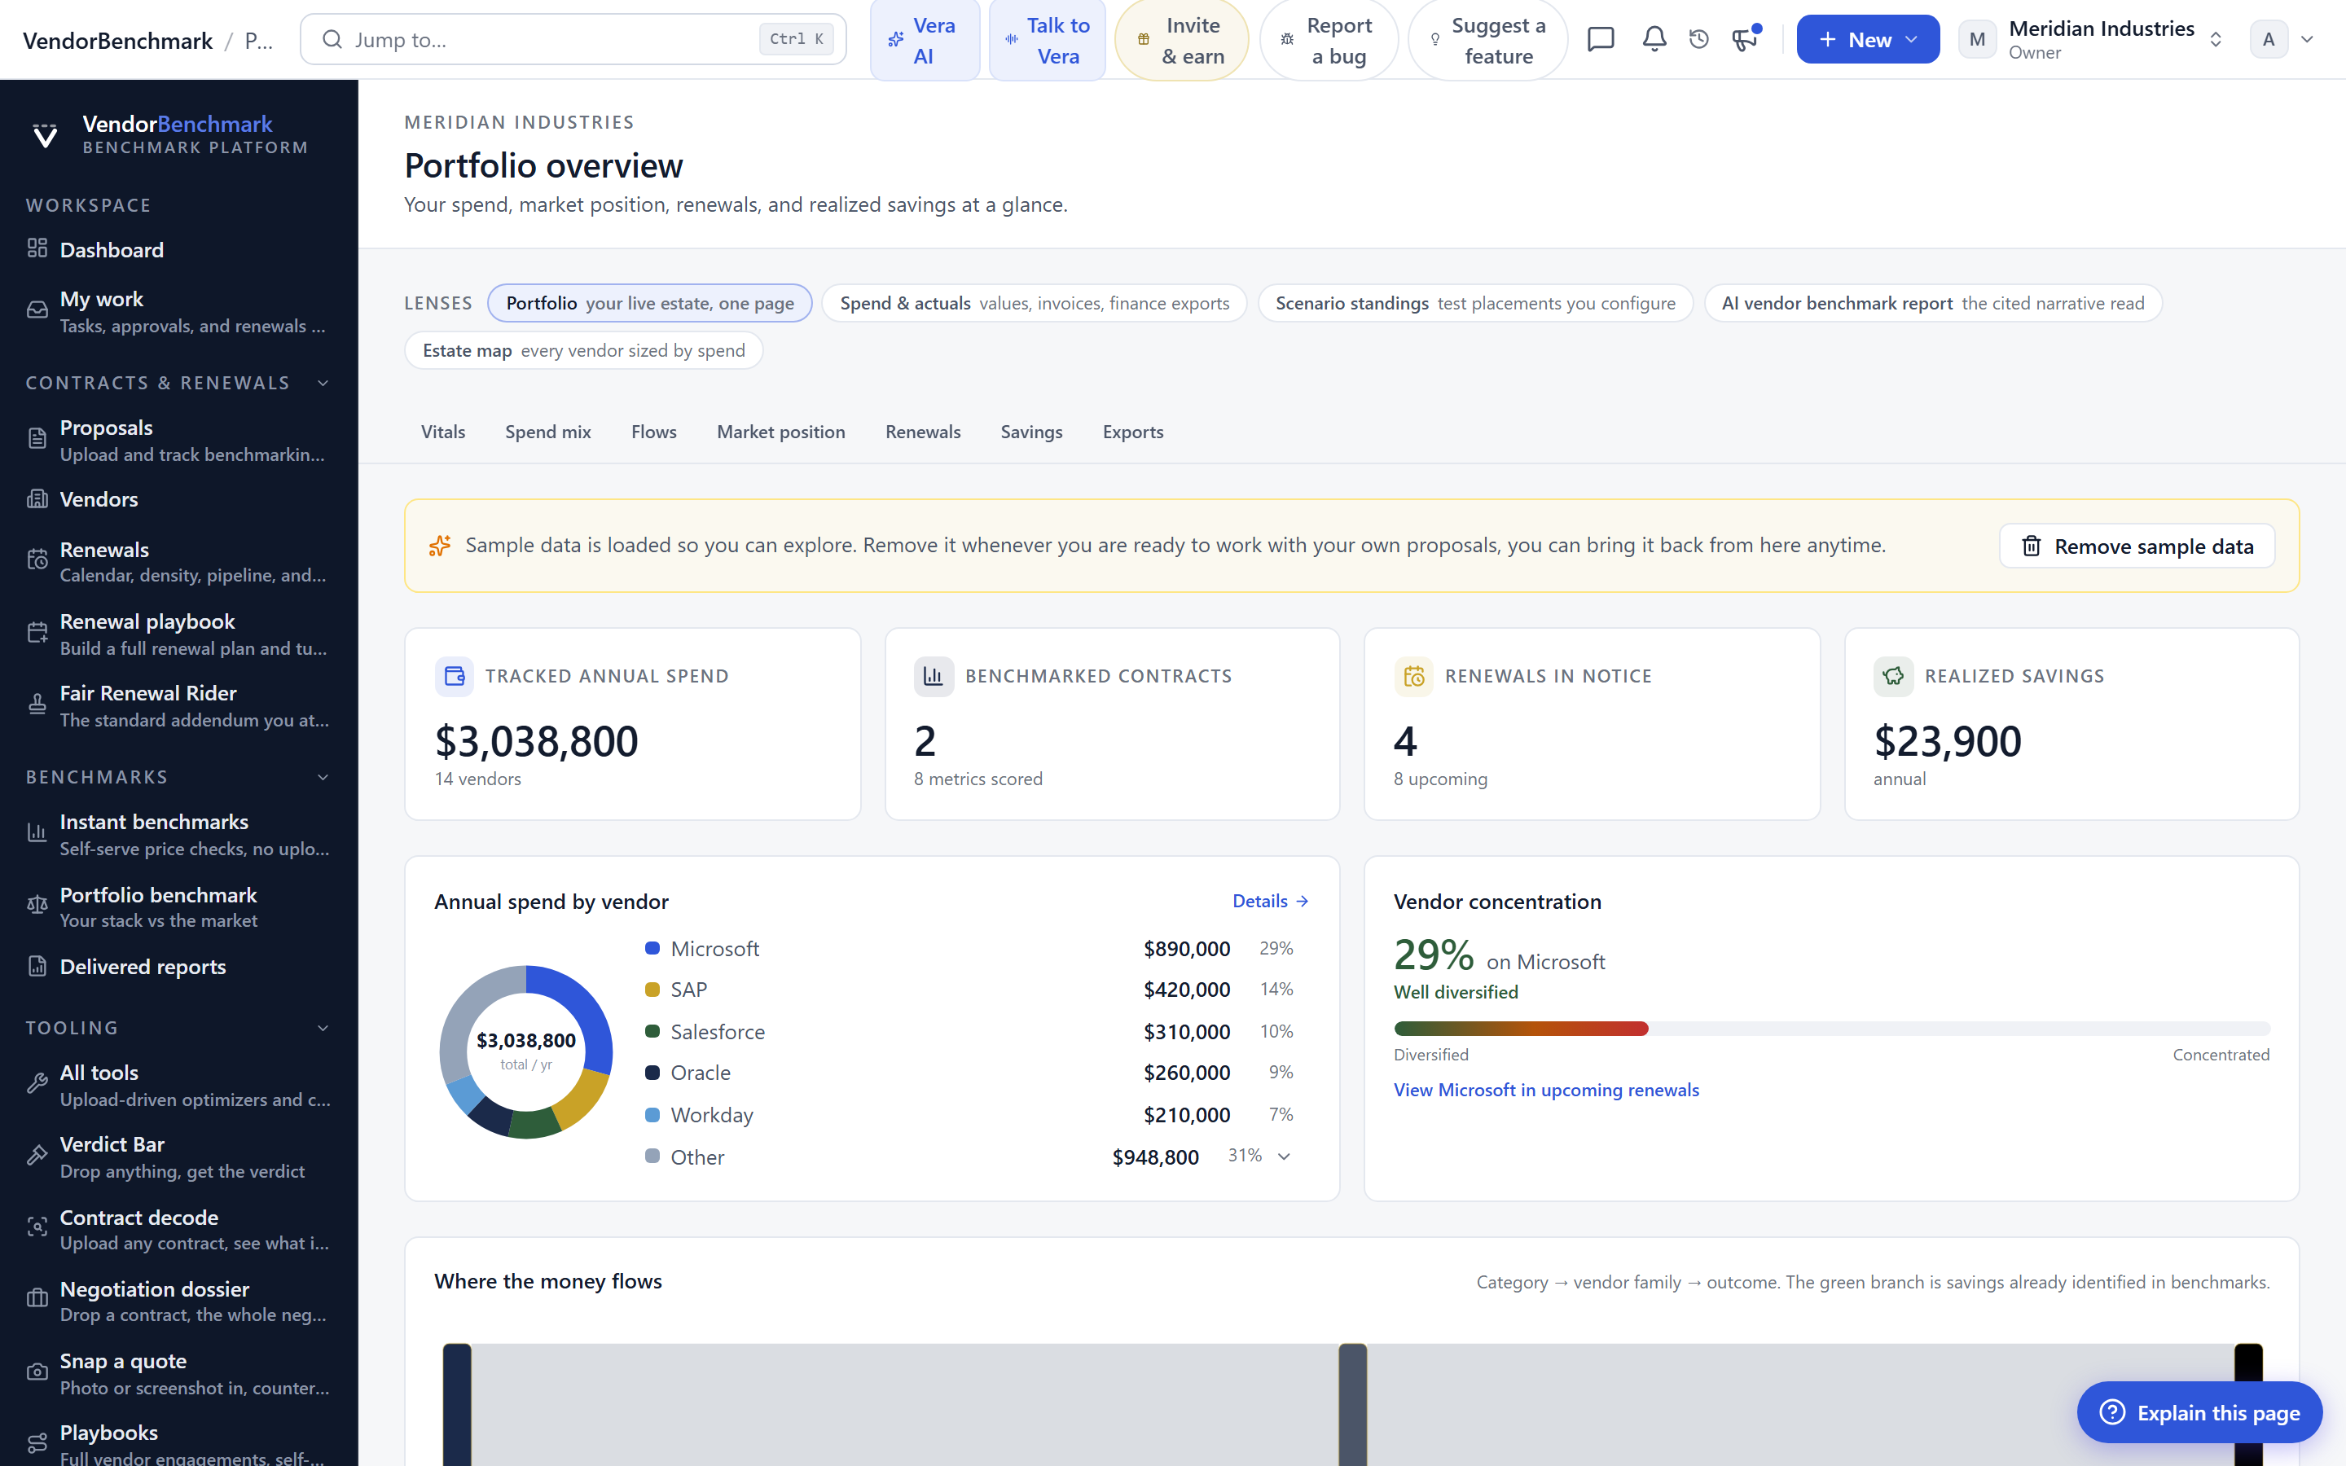Click Invite & earn button
The height and width of the screenshot is (1466, 2346).
pos(1182,40)
